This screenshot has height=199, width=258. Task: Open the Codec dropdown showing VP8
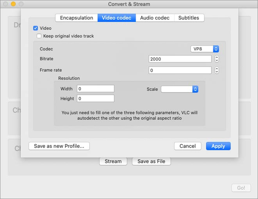(x=205, y=49)
